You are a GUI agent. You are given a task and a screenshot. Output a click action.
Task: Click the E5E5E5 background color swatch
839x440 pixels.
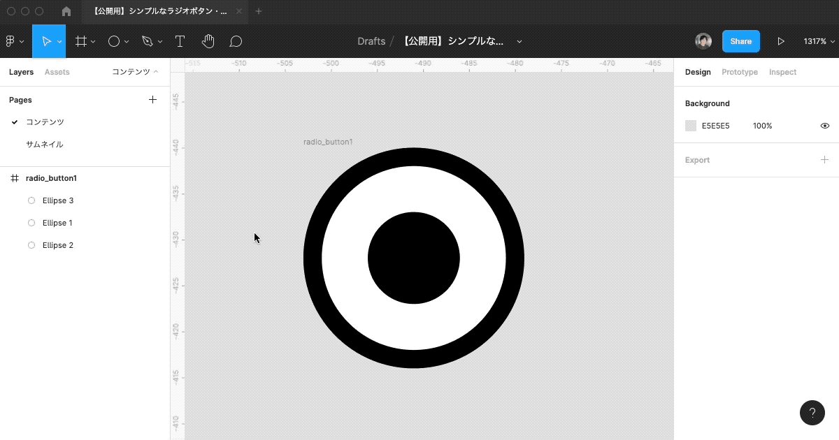690,125
